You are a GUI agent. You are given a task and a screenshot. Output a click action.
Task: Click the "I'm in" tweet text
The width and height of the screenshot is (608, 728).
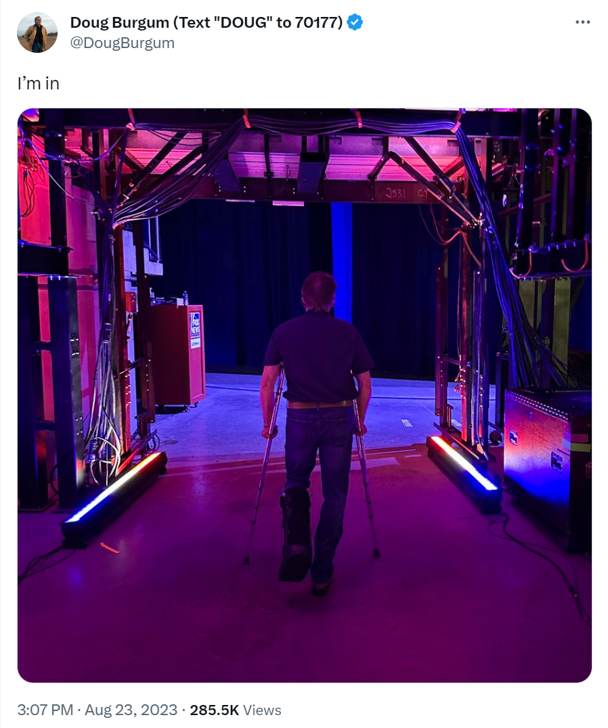click(x=39, y=83)
